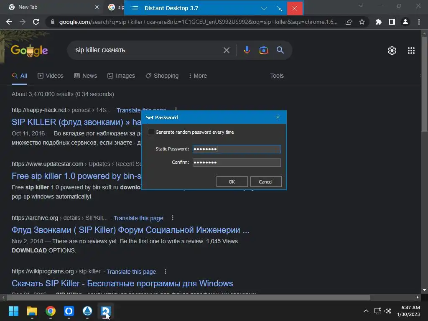Open the search Tools
Image resolution: width=428 pixels, height=321 pixels.
pyautogui.click(x=277, y=76)
